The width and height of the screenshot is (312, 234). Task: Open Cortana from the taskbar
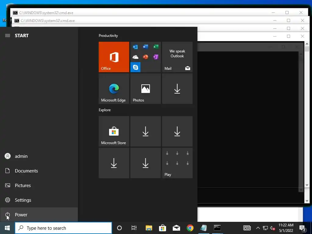click(x=119, y=228)
